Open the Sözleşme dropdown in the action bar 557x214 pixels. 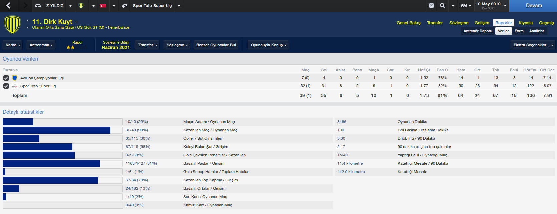(x=177, y=45)
